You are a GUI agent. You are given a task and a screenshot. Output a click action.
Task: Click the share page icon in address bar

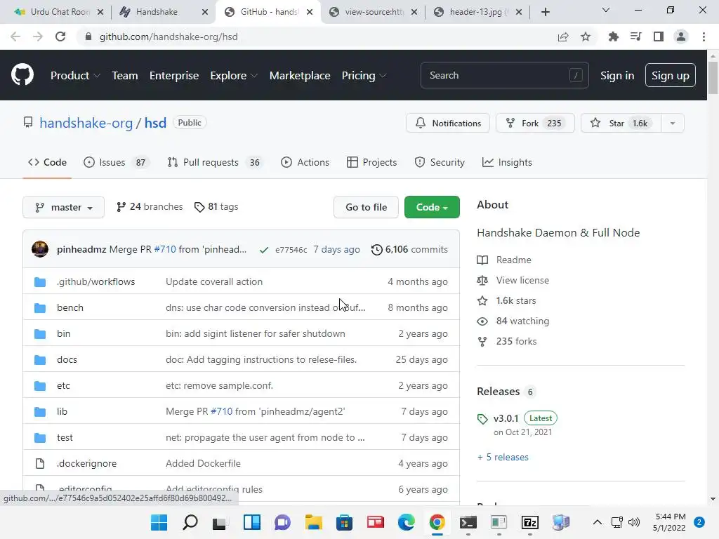(x=563, y=36)
